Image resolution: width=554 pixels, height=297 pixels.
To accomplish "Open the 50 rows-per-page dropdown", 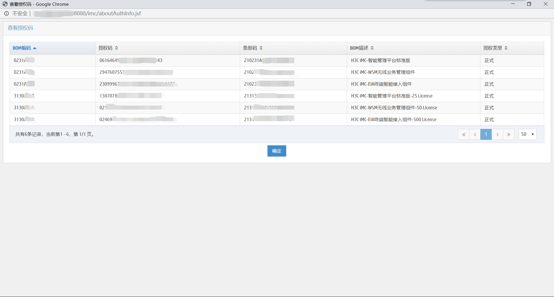I will (x=527, y=134).
